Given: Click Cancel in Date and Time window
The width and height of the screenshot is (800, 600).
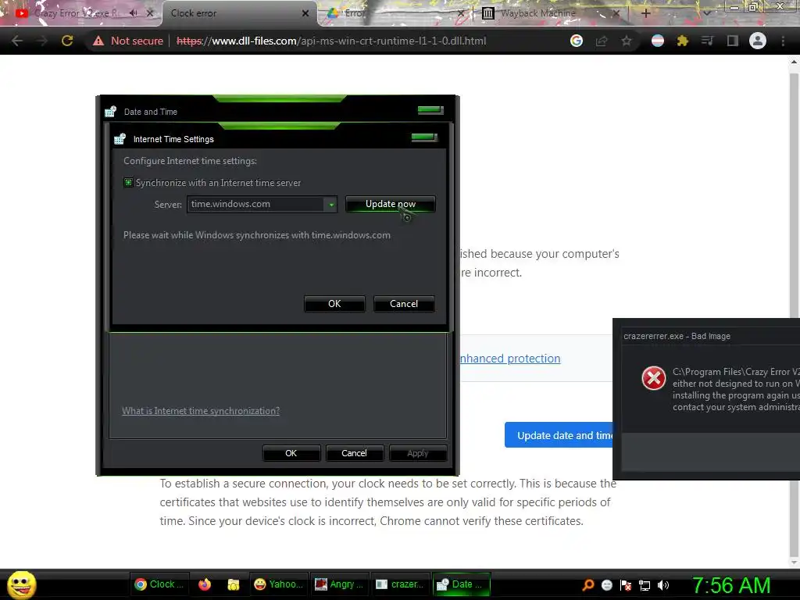Looking at the screenshot, I should click(x=354, y=453).
